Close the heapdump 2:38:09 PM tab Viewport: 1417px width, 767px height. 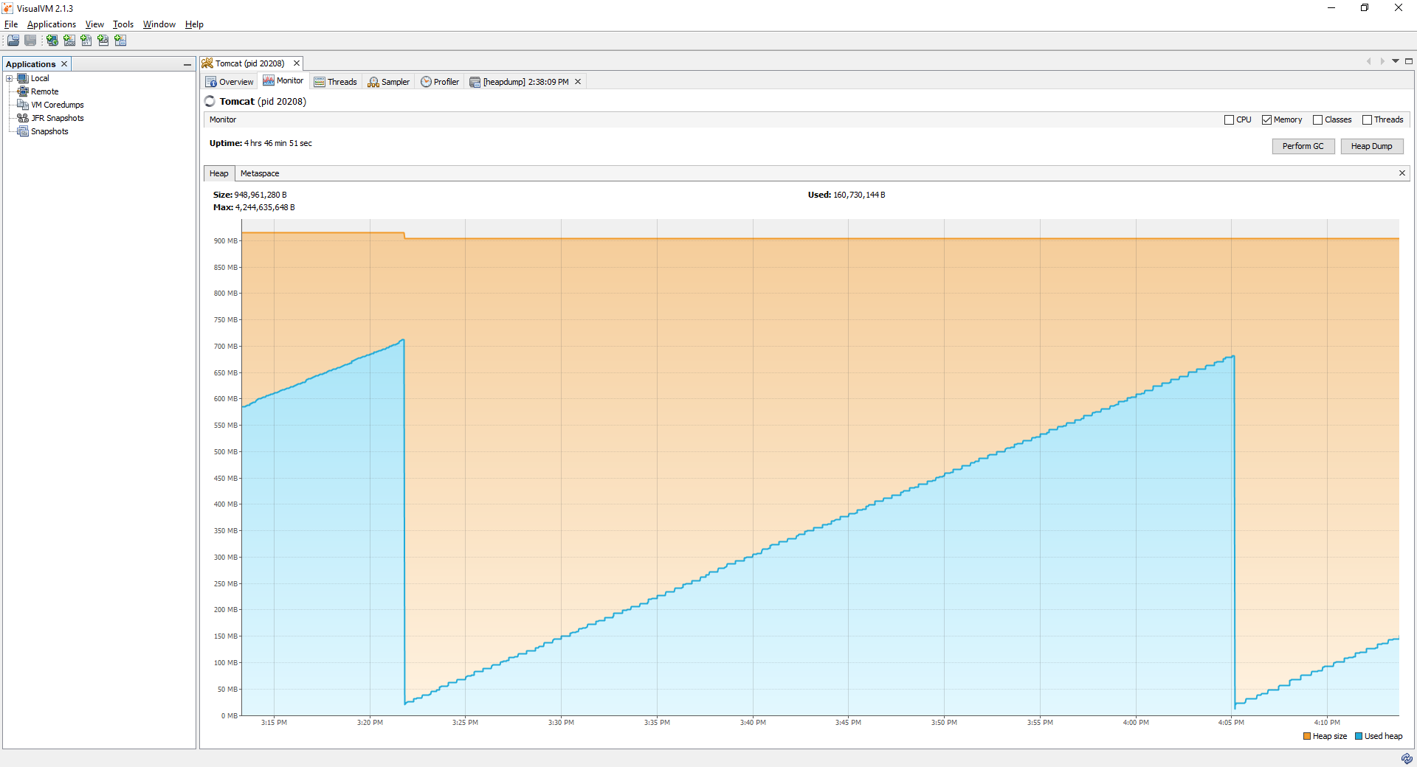click(578, 82)
